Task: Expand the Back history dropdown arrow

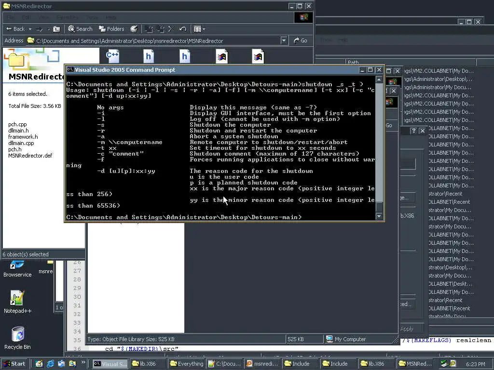Action: pos(30,29)
